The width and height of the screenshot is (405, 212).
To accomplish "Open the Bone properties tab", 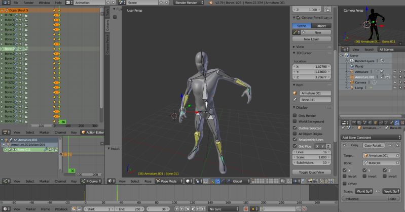I will pyautogui.click(x=392, y=123).
